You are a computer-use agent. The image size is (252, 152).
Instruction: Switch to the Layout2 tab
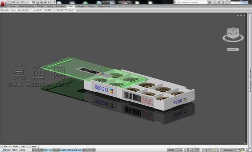coord(34,146)
